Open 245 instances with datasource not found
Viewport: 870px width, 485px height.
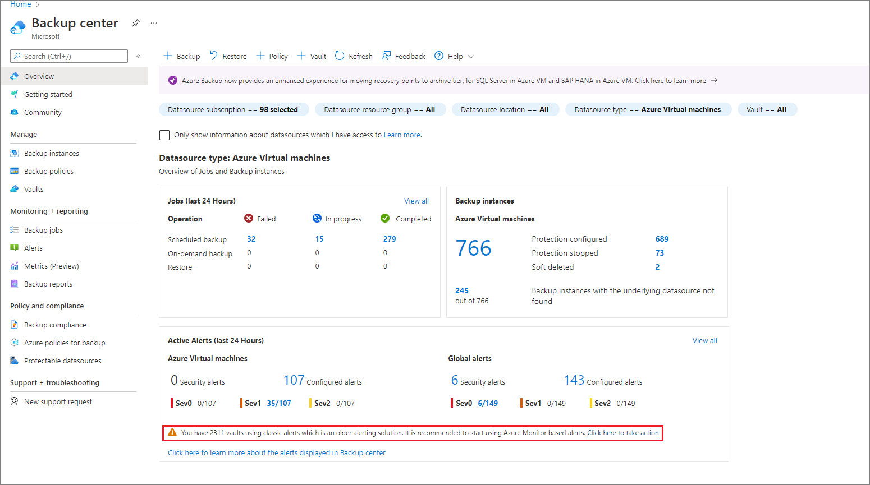462,290
